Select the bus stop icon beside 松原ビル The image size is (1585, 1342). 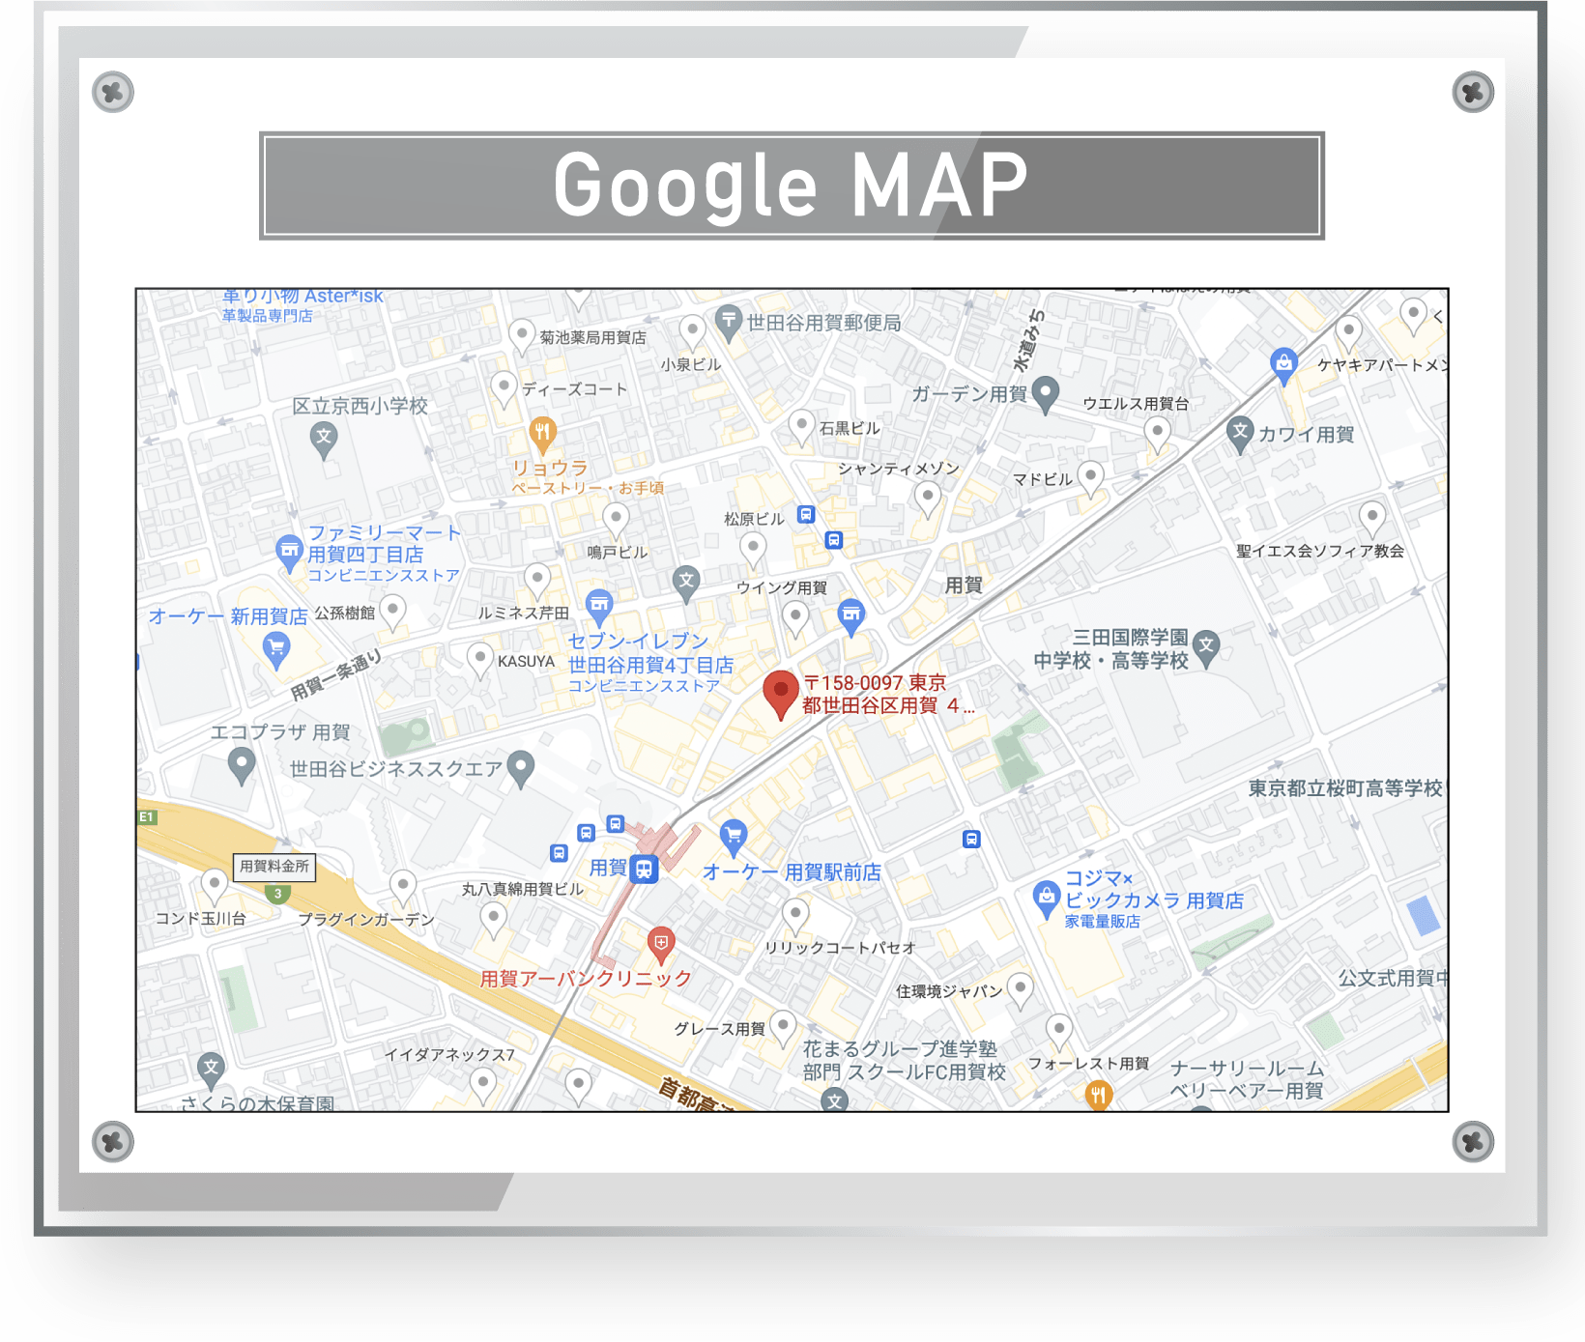[x=806, y=515]
